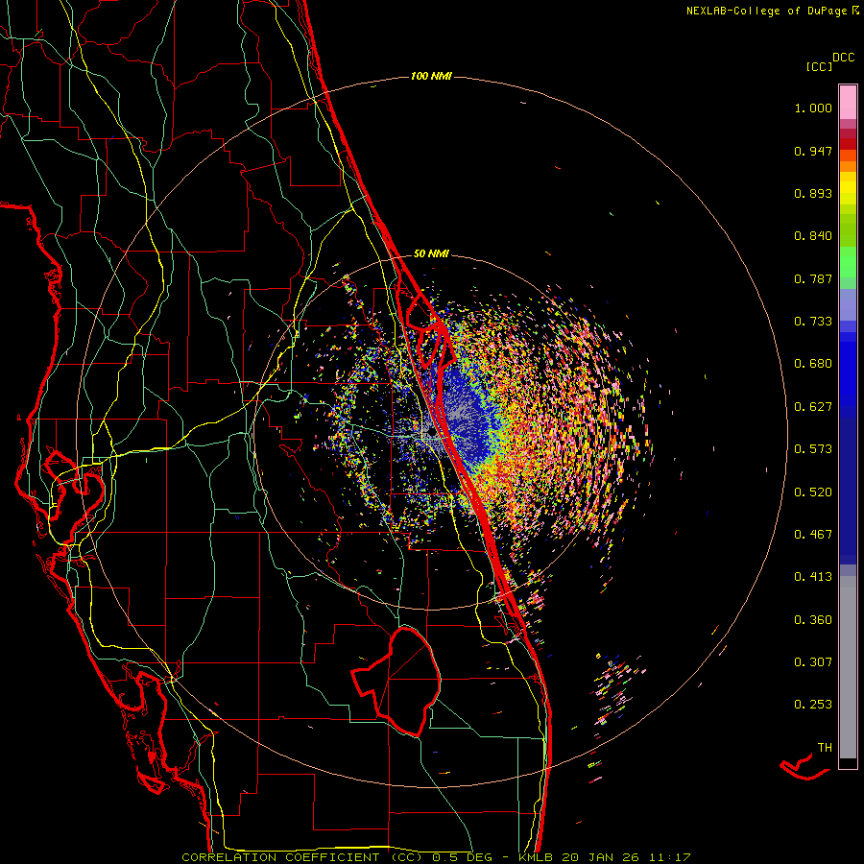Click the thick red lake outline south of the radar
Viewport: 864px width, 864px height.
396,682
